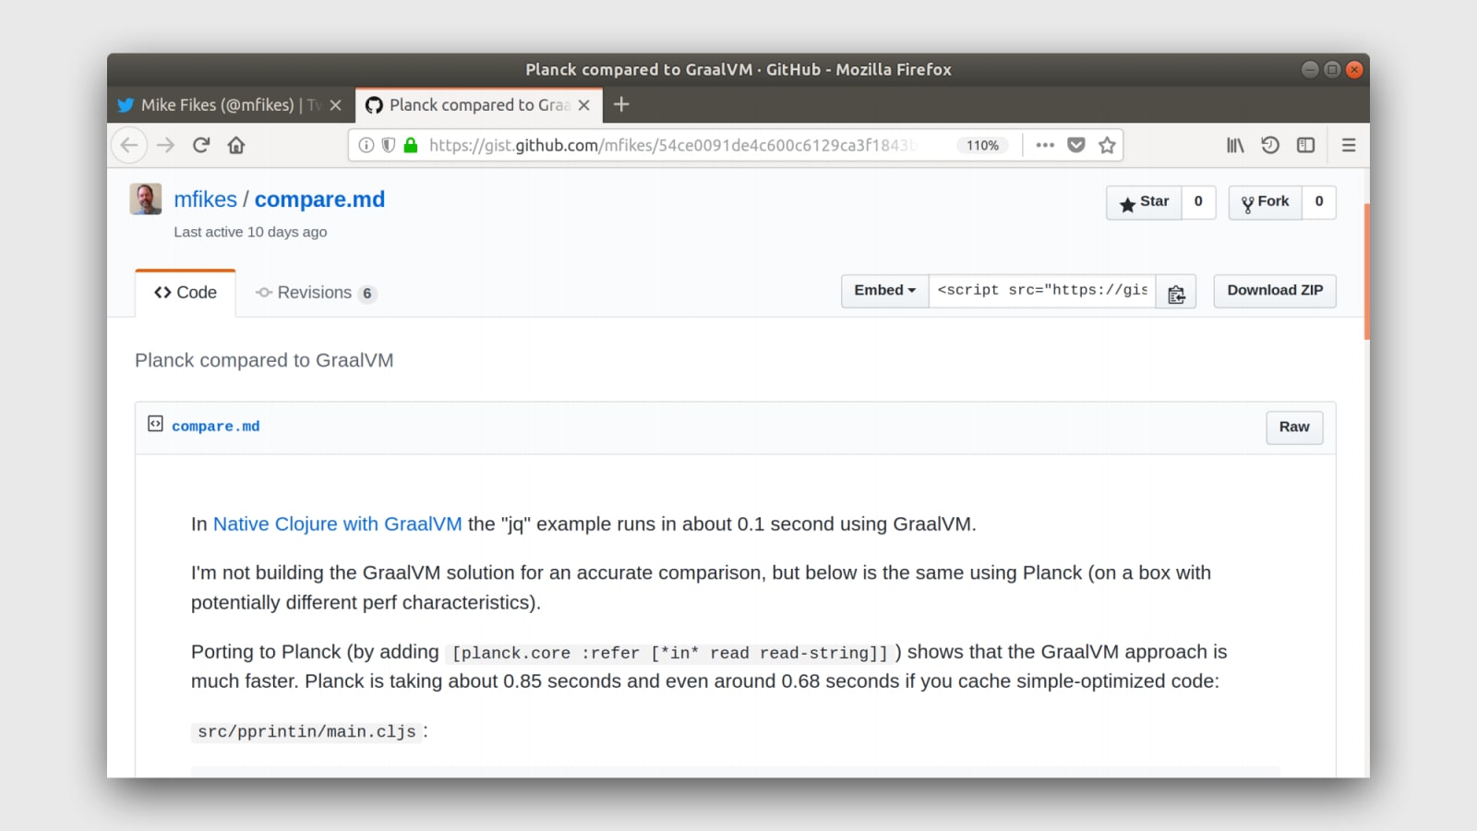Click the 'Planck compared to GraalVM' description text
Image resolution: width=1477 pixels, height=831 pixels.
point(264,360)
